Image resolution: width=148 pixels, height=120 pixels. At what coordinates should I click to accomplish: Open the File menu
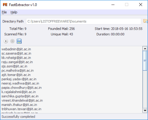click(4, 12)
